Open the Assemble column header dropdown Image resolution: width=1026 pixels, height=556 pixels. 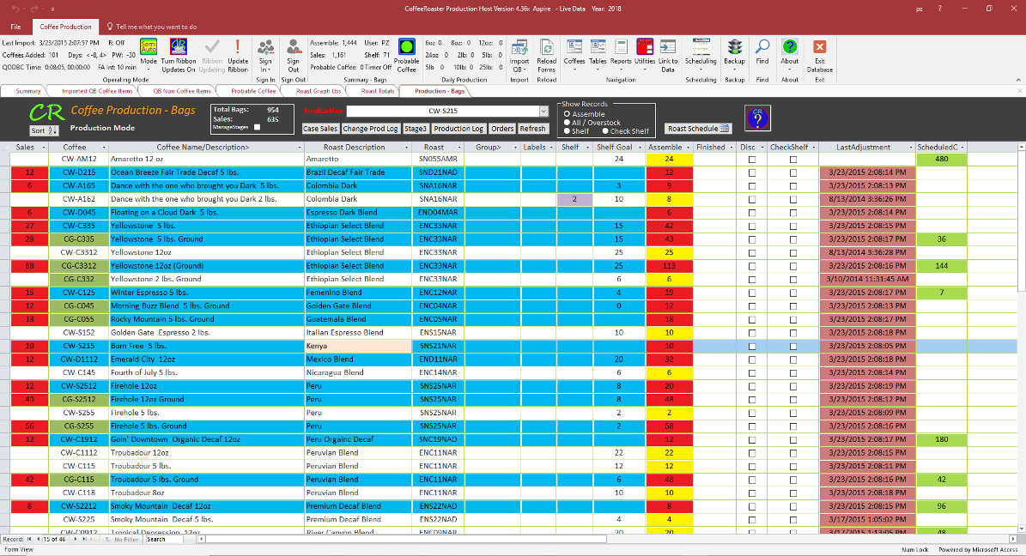coord(688,148)
